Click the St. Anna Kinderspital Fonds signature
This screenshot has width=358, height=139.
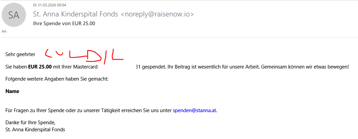pos(35,130)
